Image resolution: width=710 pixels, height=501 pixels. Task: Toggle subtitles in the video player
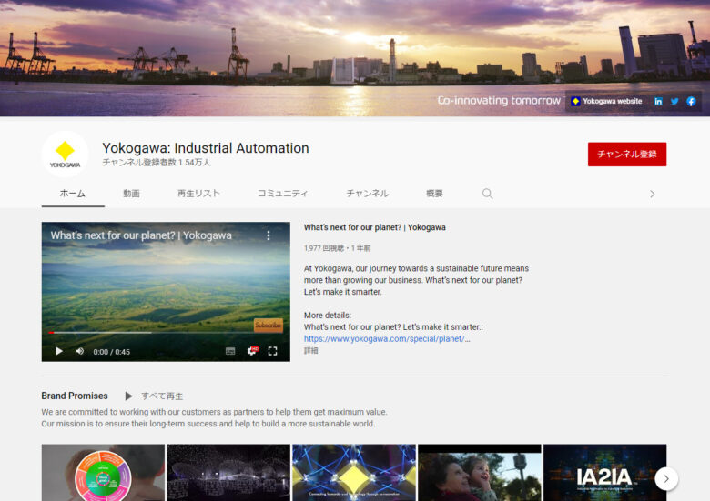[x=230, y=351]
